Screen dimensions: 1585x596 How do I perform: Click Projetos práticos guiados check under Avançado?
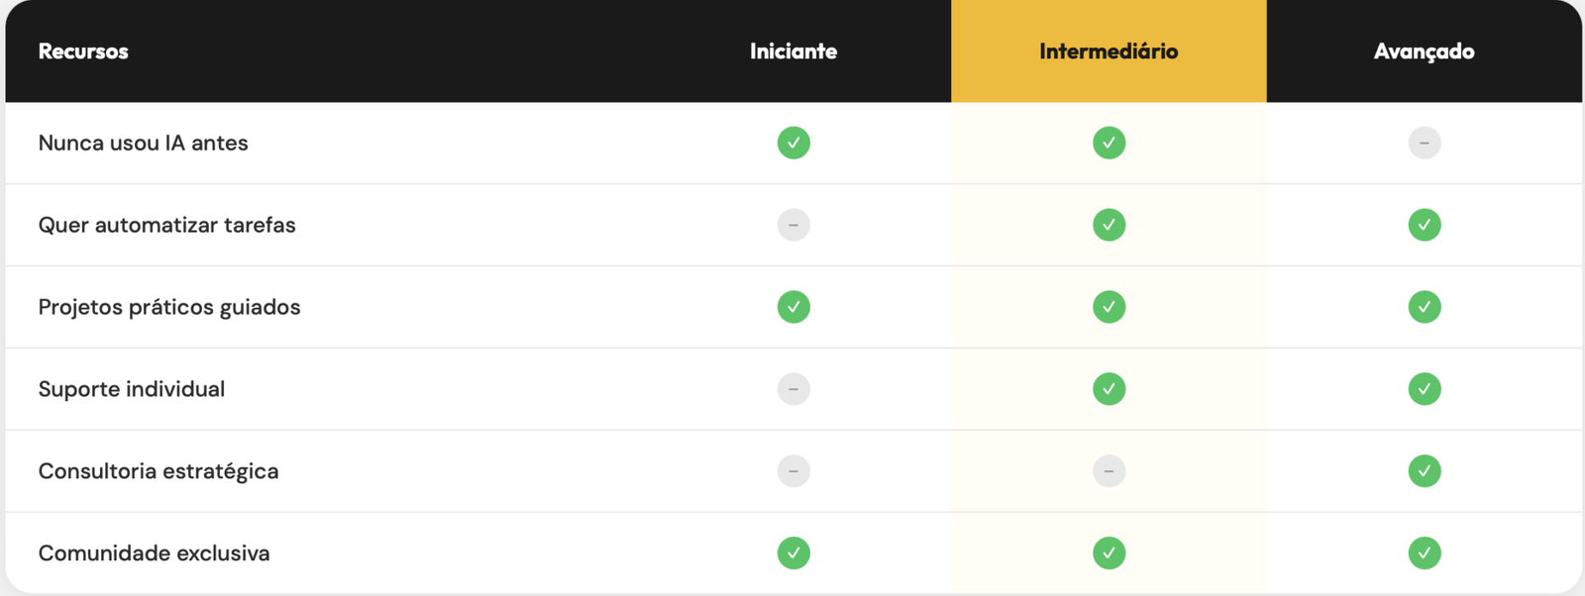1424,307
